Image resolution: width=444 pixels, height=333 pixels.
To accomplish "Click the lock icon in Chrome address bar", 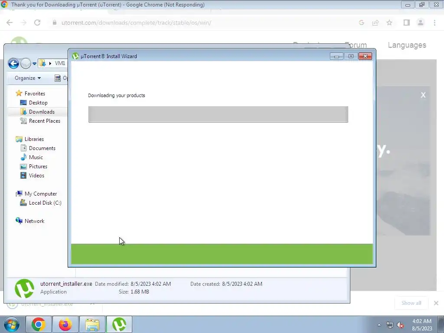I will (x=55, y=23).
